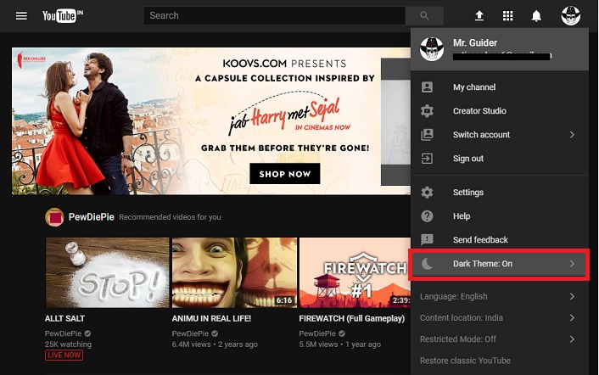This screenshot has width=599, height=375.
Task: Expand the Language: English chevron
Action: pyautogui.click(x=572, y=296)
